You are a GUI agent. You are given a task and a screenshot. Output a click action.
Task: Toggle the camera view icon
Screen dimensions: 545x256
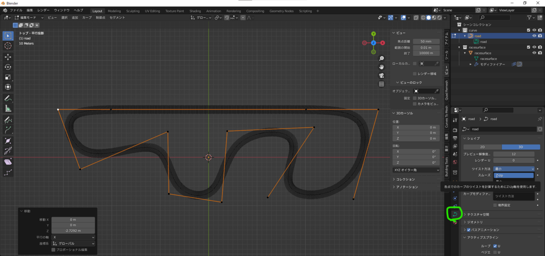click(381, 75)
